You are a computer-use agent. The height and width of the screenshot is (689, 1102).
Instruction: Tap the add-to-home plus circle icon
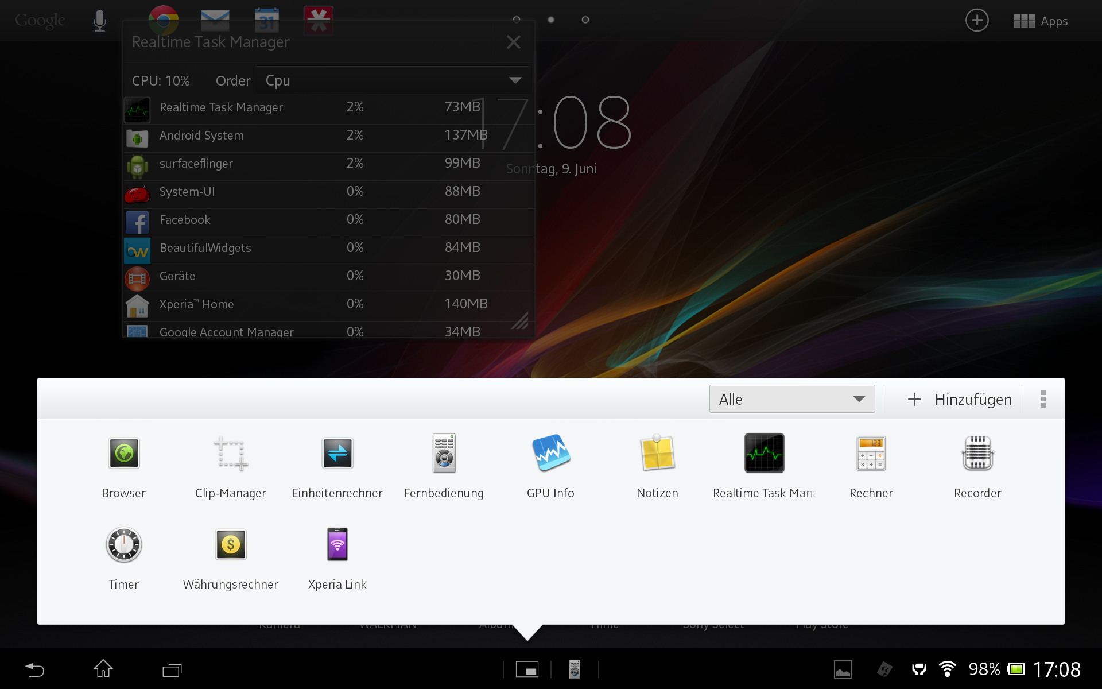977,21
